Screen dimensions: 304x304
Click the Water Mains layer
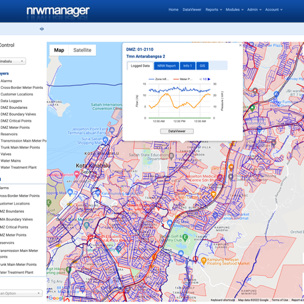11,160
